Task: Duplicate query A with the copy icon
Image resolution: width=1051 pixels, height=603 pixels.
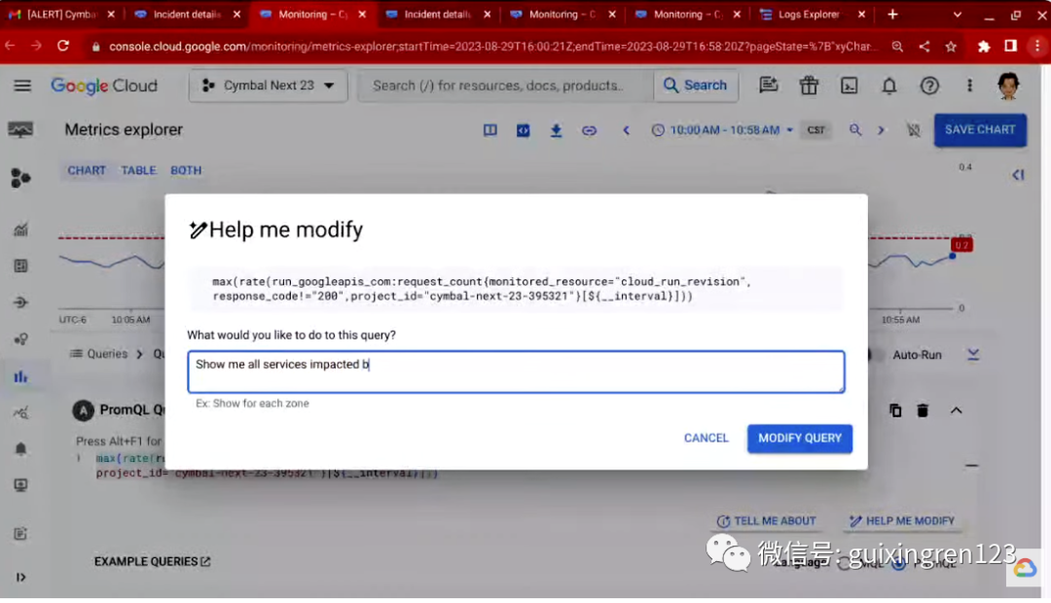Action: (895, 410)
